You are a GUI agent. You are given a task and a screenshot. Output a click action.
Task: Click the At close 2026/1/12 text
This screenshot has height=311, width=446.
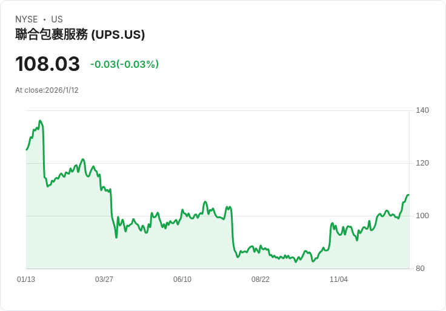point(47,90)
